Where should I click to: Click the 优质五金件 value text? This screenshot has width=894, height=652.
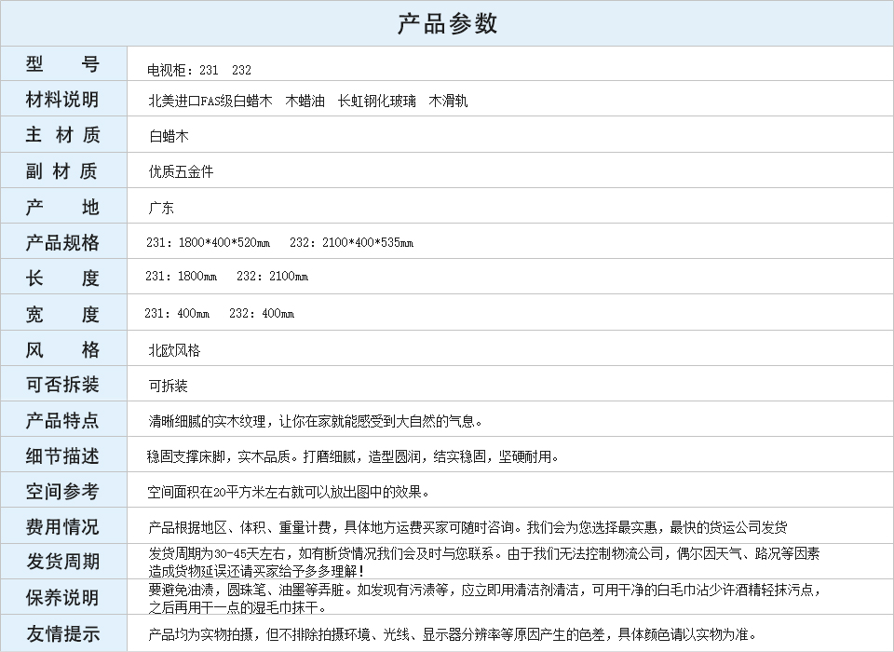pos(181,171)
